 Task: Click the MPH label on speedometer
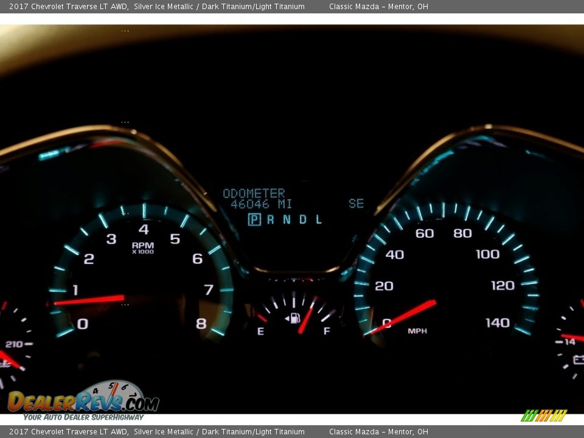coord(417,331)
